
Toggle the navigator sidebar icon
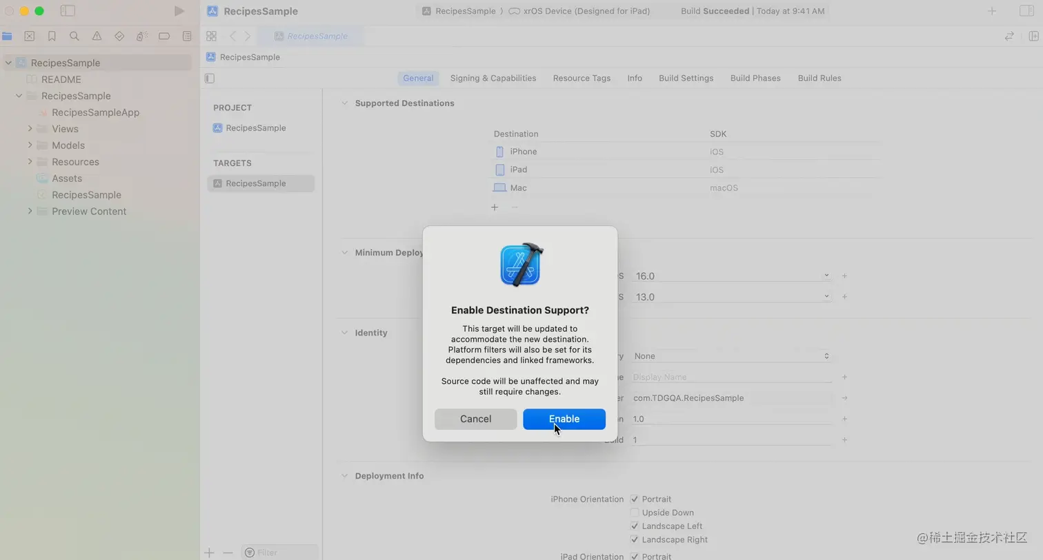point(68,11)
